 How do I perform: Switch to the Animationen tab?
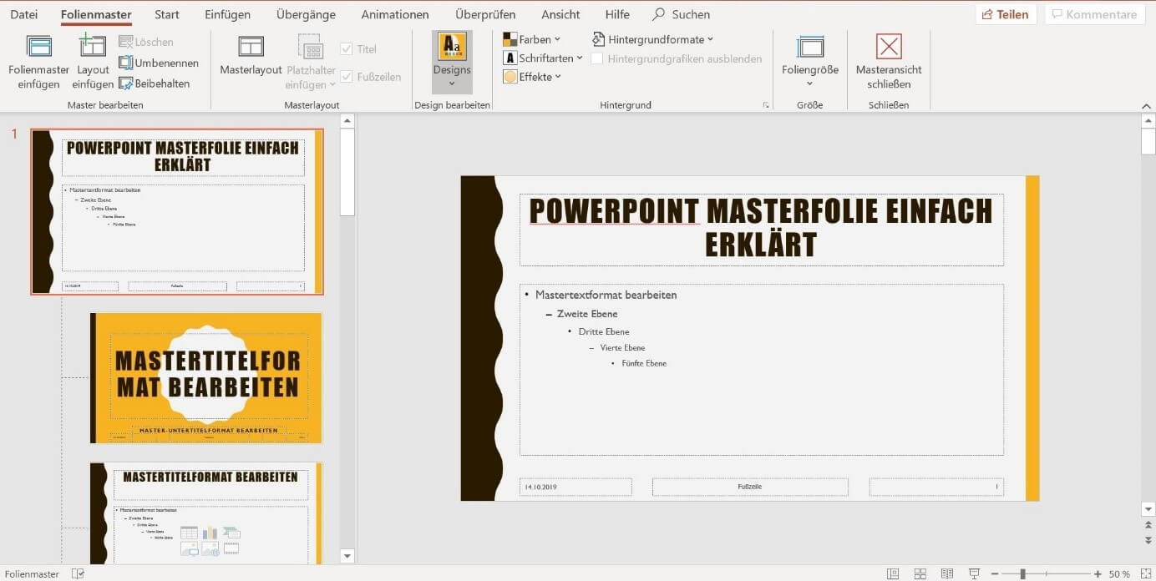pyautogui.click(x=395, y=14)
